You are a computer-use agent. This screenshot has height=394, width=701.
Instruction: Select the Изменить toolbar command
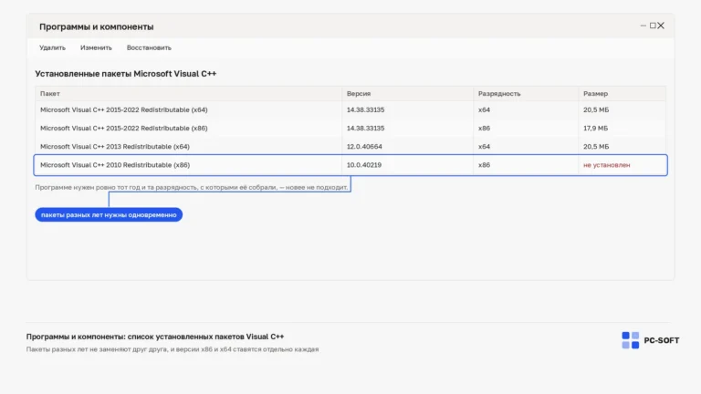click(96, 47)
